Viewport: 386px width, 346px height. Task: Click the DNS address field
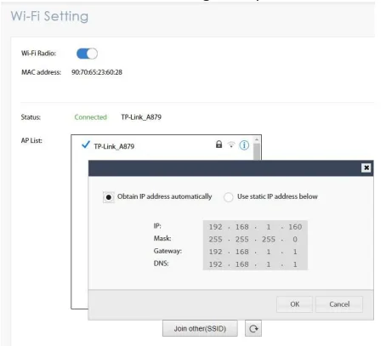tap(255, 264)
